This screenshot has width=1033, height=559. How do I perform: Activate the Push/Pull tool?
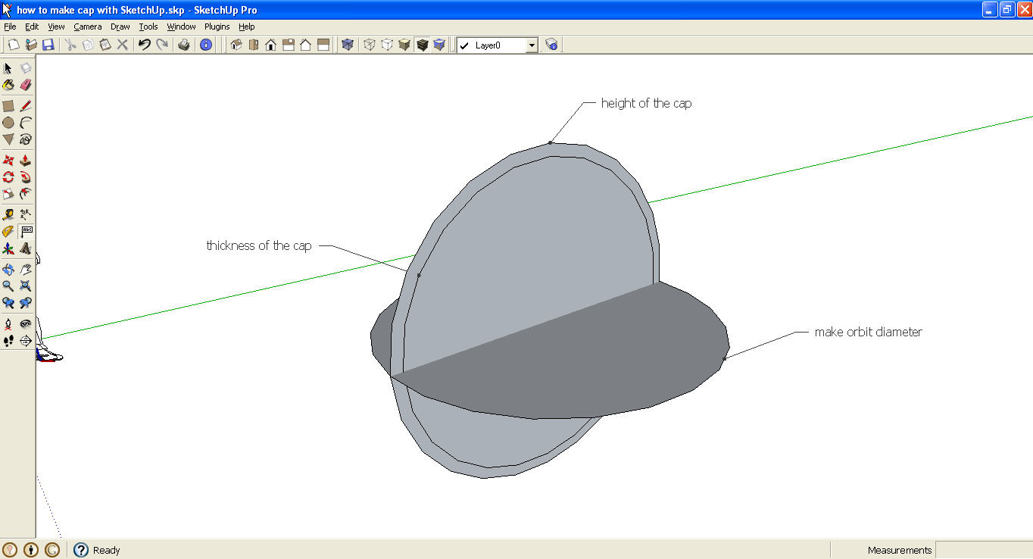pos(26,160)
